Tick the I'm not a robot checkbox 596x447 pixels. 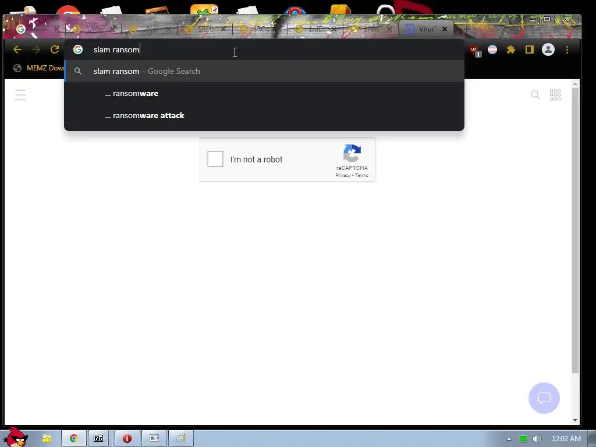point(215,159)
